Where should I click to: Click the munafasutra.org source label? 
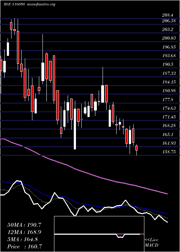pos(41,4)
